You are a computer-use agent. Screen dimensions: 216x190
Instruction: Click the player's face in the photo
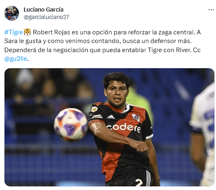tap(117, 94)
